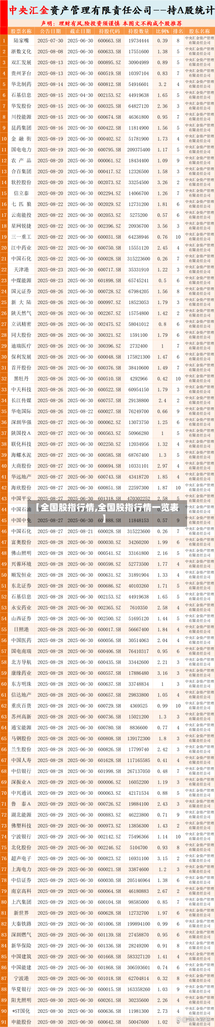The width and height of the screenshot is (215, 1027).
Task: Click share count 5275200
Action: (x=138, y=215)
